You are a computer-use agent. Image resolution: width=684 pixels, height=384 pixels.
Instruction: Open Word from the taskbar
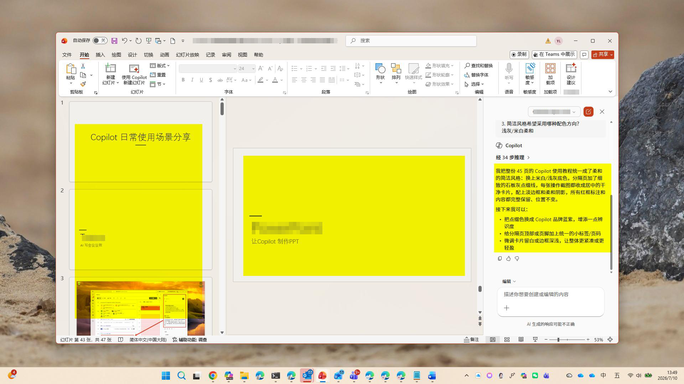click(x=432, y=376)
